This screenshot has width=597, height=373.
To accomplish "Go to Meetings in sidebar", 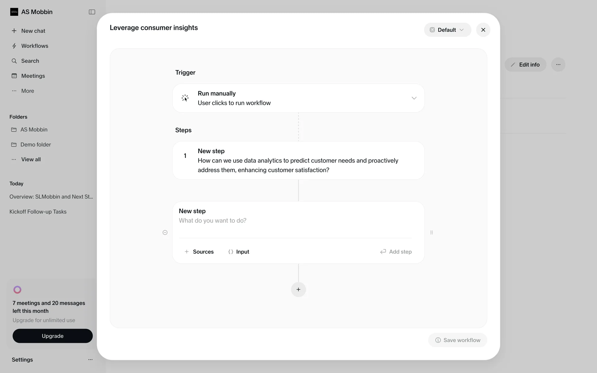I will coord(33,76).
